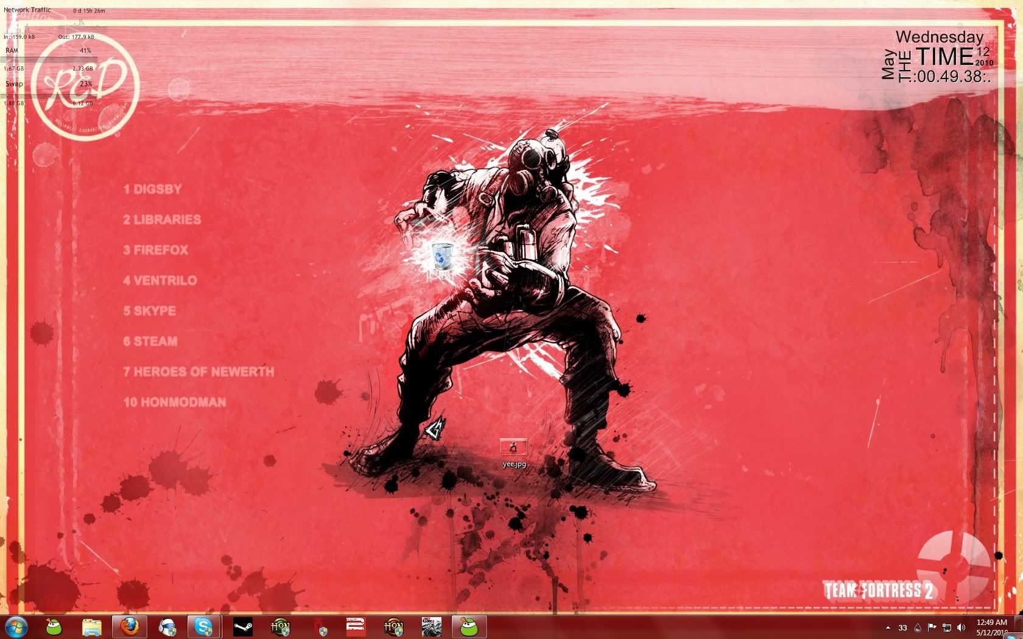Image resolution: width=1023 pixels, height=639 pixels.
Task: Launch '4 VENTRILO' launcher entry
Action: 160,281
